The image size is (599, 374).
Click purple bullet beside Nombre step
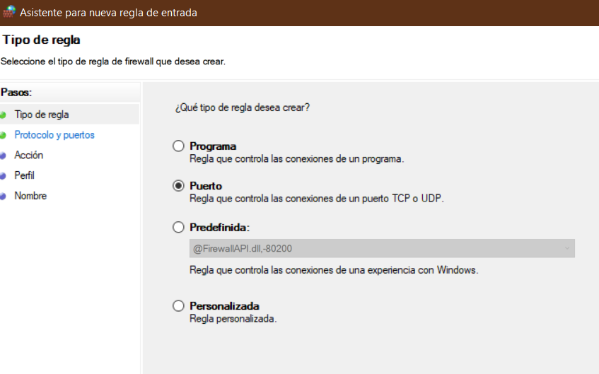coord(3,196)
